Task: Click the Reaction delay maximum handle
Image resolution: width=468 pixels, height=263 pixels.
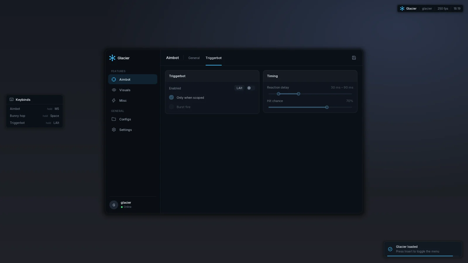Action: (x=298, y=94)
